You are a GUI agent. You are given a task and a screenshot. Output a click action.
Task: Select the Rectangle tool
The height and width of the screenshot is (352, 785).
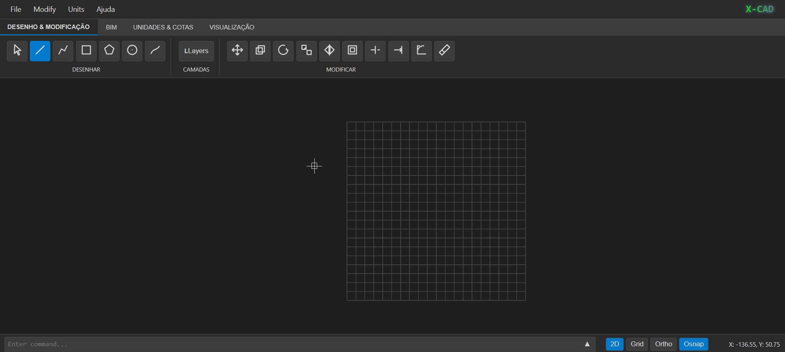86,51
